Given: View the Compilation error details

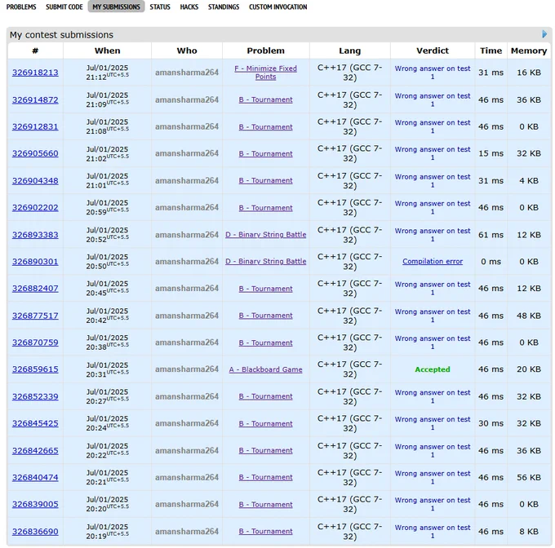Looking at the screenshot, I should pyautogui.click(x=433, y=262).
